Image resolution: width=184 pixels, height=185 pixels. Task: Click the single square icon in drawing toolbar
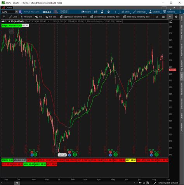(x=157, y=17)
